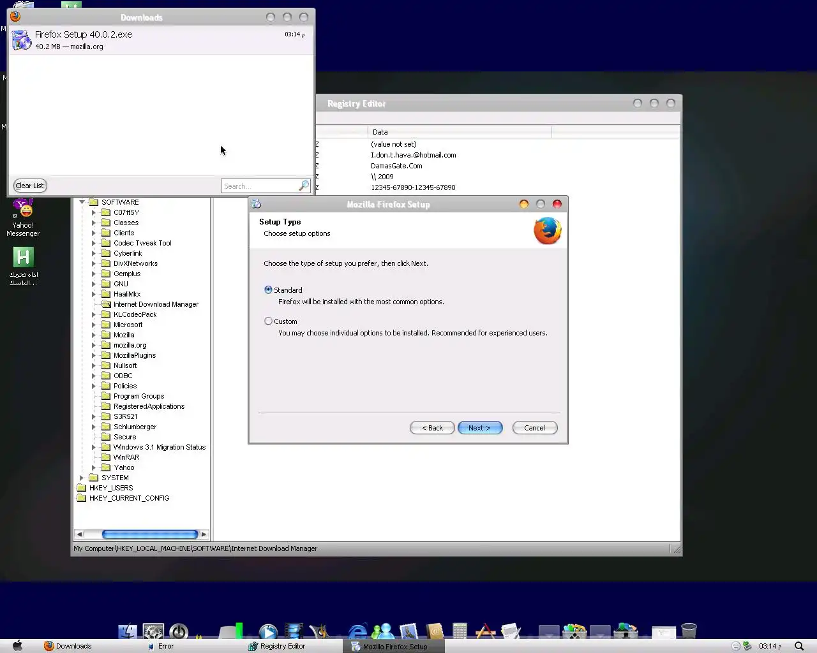Screen dimensions: 817x653
Task: Select the HKEY_USERS registry hive
Action: [111, 488]
